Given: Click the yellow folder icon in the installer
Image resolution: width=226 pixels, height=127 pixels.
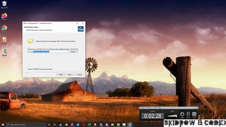Looking at the screenshot, I should [30, 41].
